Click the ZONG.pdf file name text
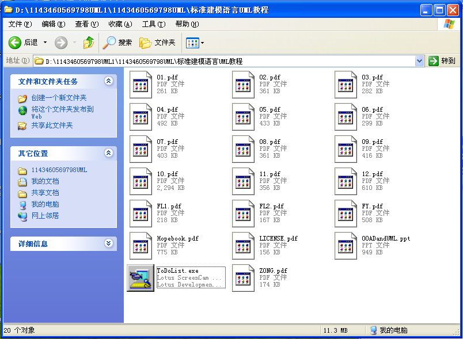This screenshot has height=339, width=463. 273,271
